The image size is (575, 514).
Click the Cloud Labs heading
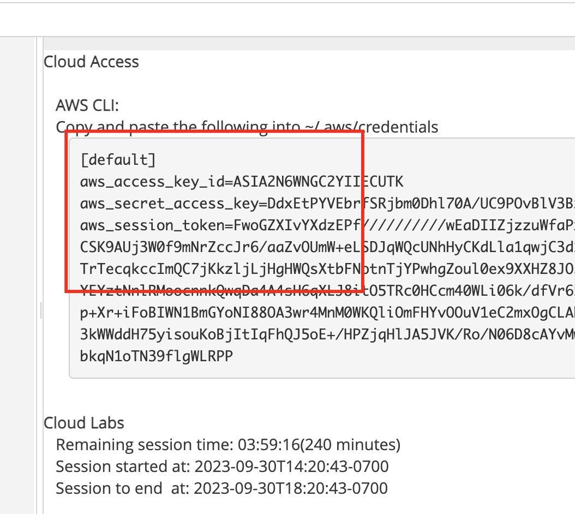pyautogui.click(x=84, y=423)
